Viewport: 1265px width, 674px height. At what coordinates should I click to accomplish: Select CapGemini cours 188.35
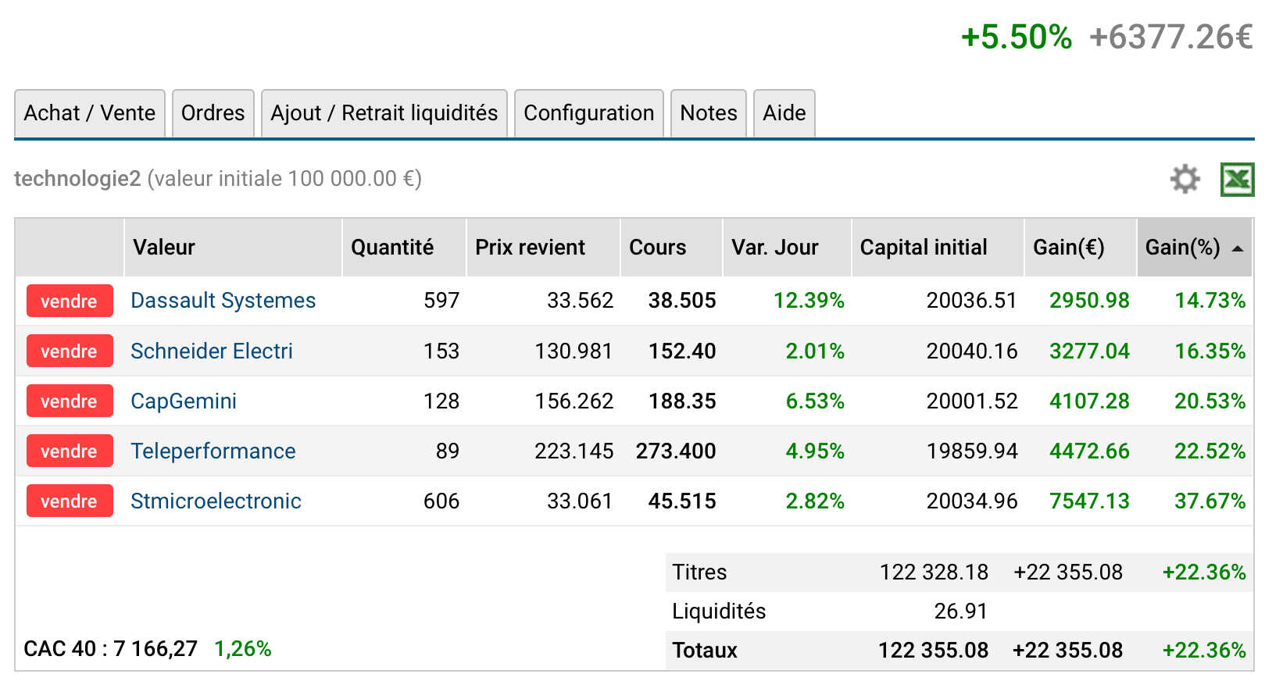(682, 401)
